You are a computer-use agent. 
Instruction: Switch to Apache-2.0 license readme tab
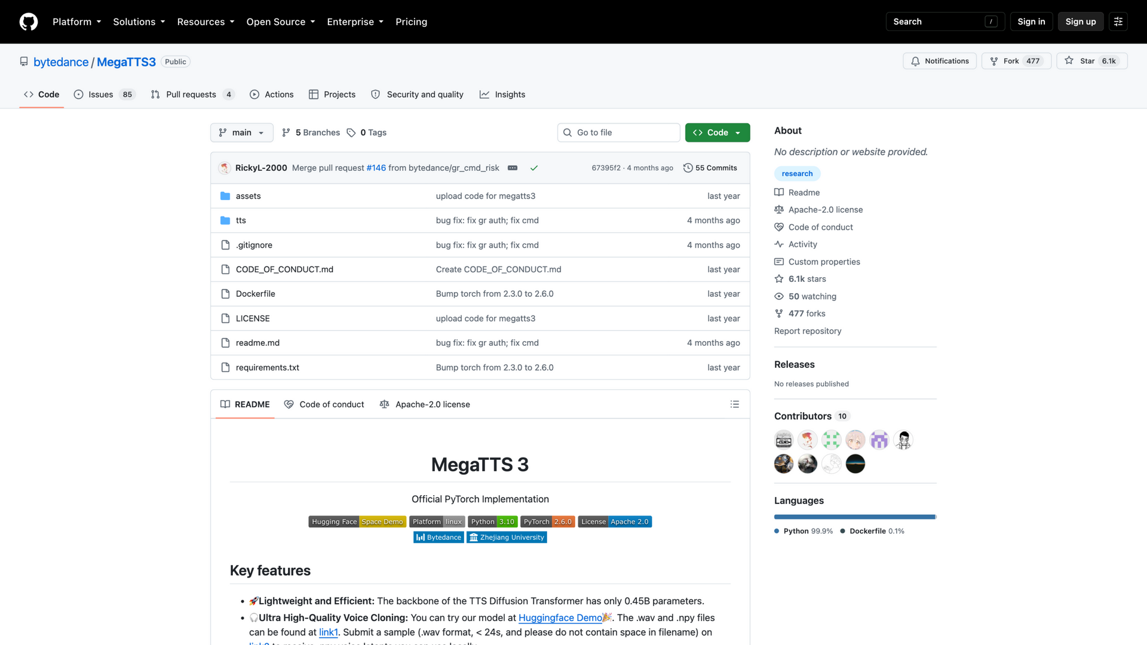click(425, 404)
